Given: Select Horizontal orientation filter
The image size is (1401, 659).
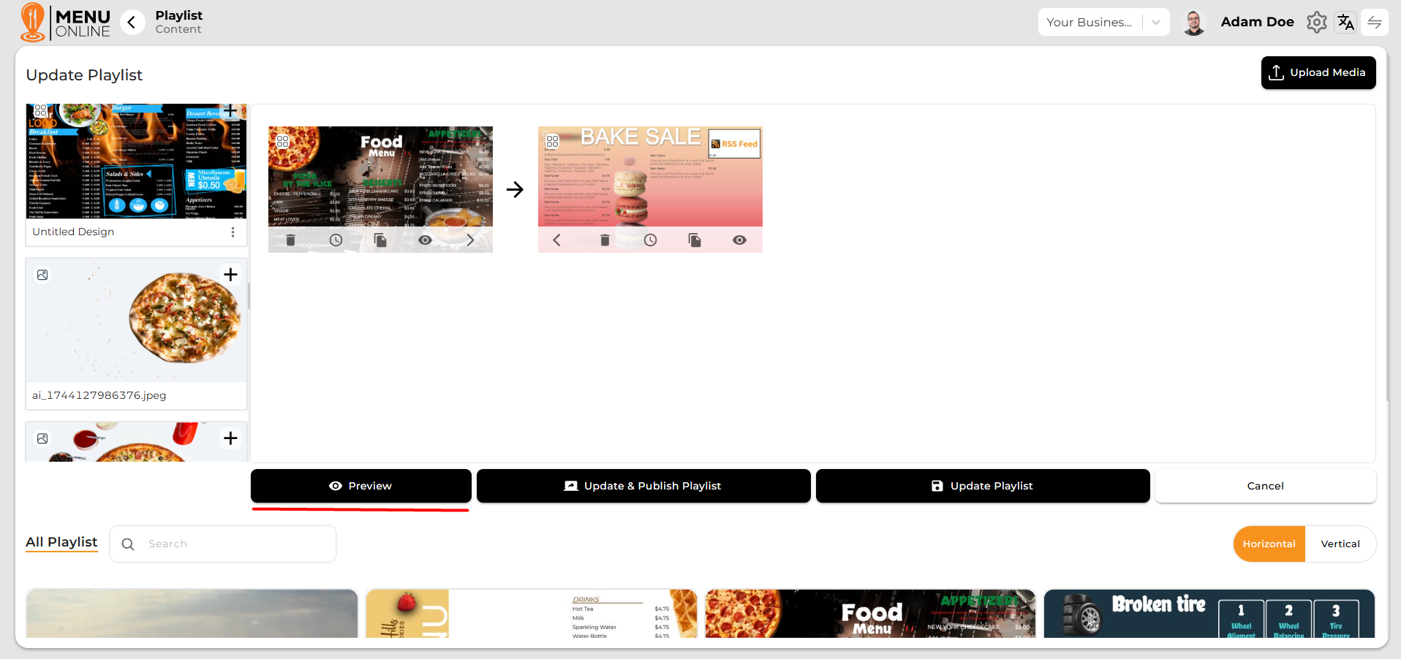Looking at the screenshot, I should coord(1269,544).
